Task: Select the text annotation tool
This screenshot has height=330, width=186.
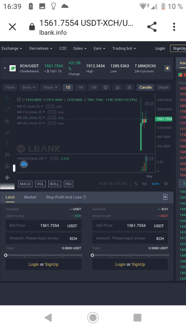Action: [x=7, y=144]
